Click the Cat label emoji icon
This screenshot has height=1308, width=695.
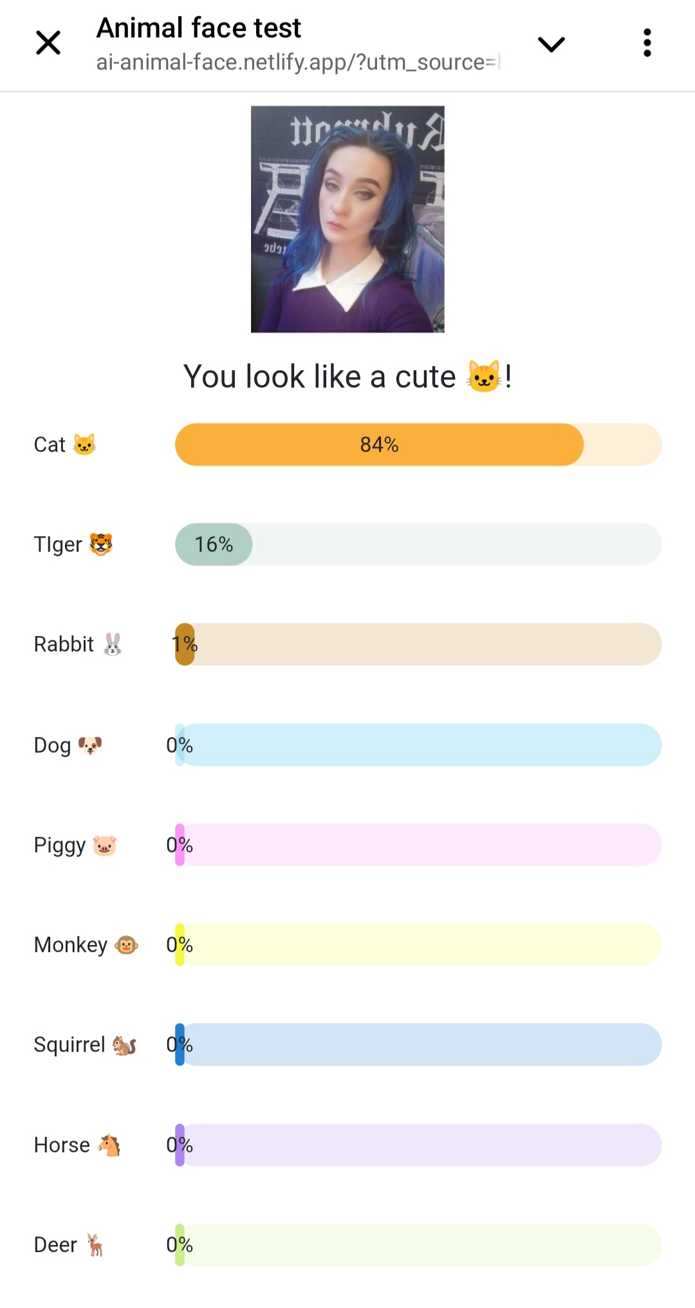tap(84, 444)
